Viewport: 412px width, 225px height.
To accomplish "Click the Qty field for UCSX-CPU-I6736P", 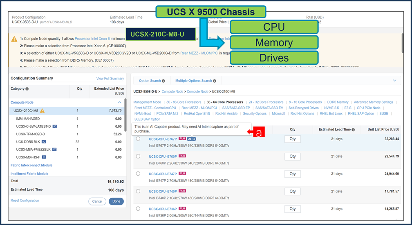I will (x=293, y=209).
